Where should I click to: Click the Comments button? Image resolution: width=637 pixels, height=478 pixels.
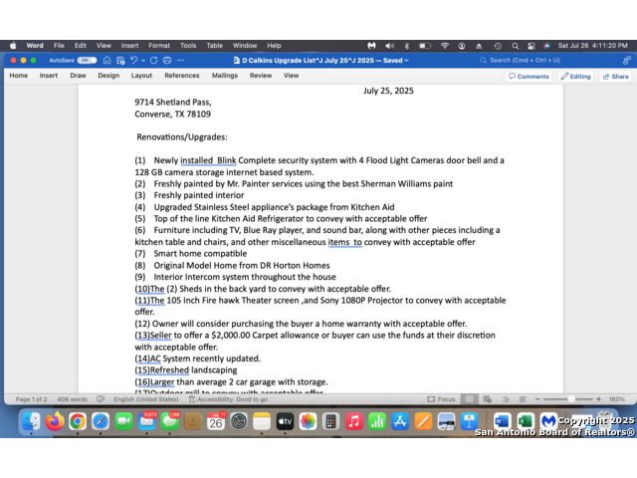click(529, 76)
